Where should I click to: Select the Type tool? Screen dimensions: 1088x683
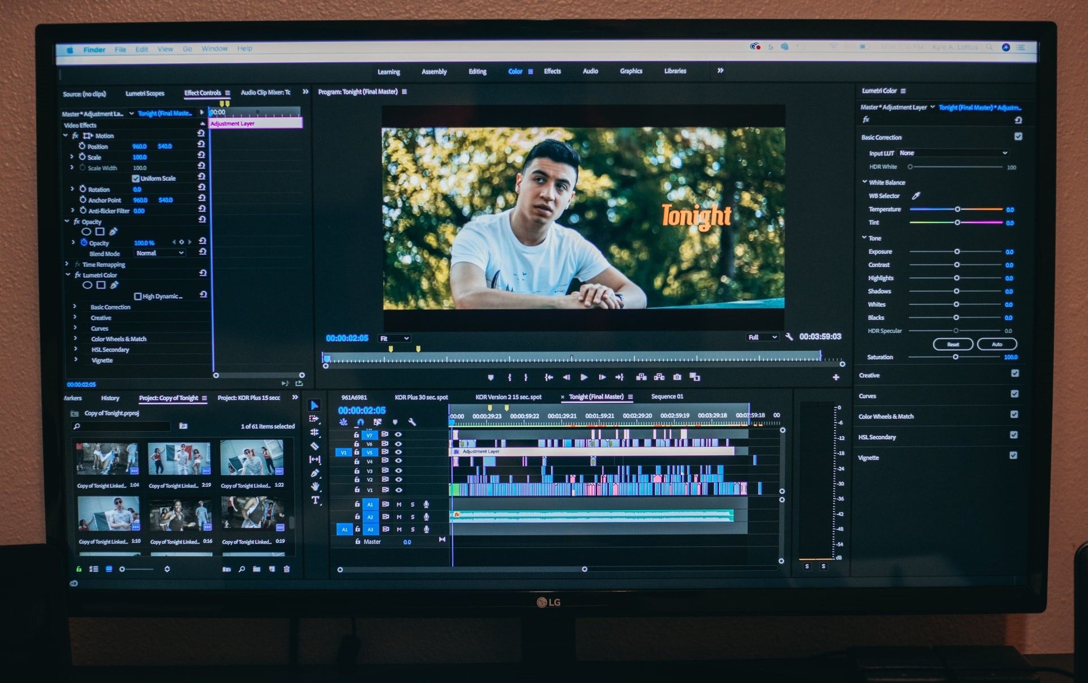coord(316,500)
